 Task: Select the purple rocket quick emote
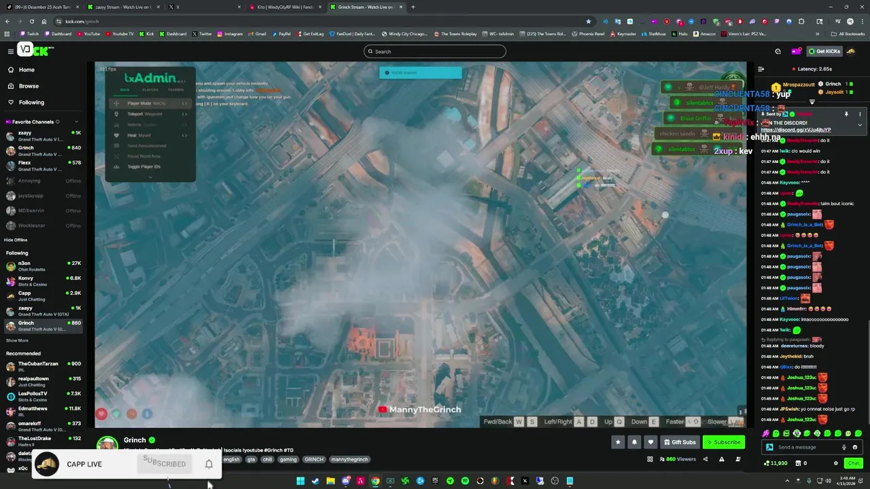click(x=766, y=433)
